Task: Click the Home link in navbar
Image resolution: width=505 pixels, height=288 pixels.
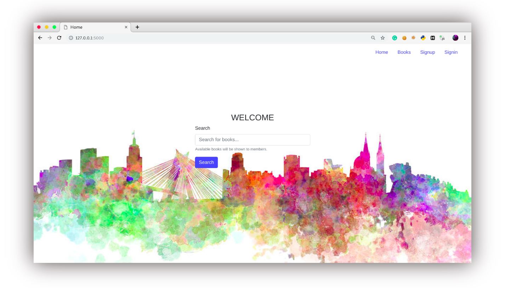Action: (381, 52)
